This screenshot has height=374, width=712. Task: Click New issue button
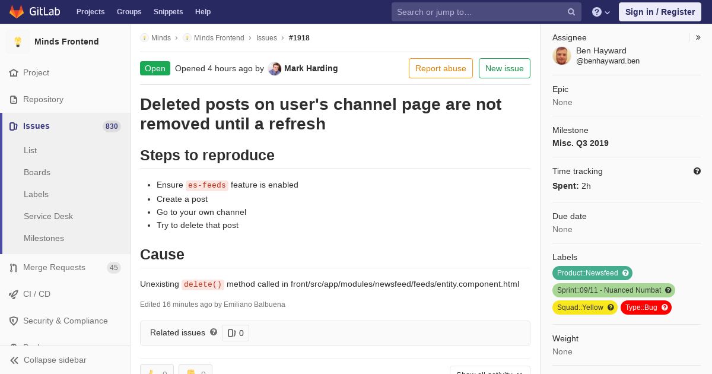click(x=504, y=68)
